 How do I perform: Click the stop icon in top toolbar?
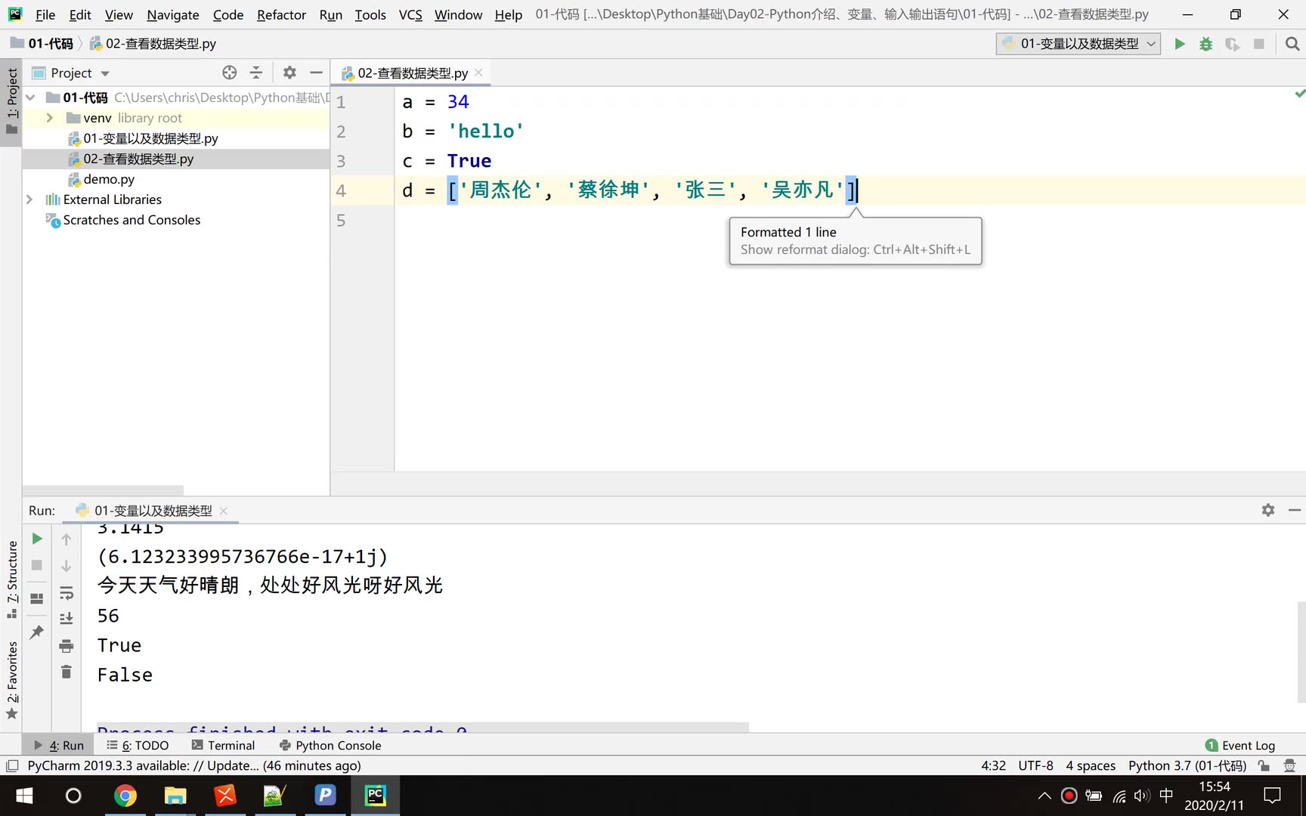(1258, 44)
